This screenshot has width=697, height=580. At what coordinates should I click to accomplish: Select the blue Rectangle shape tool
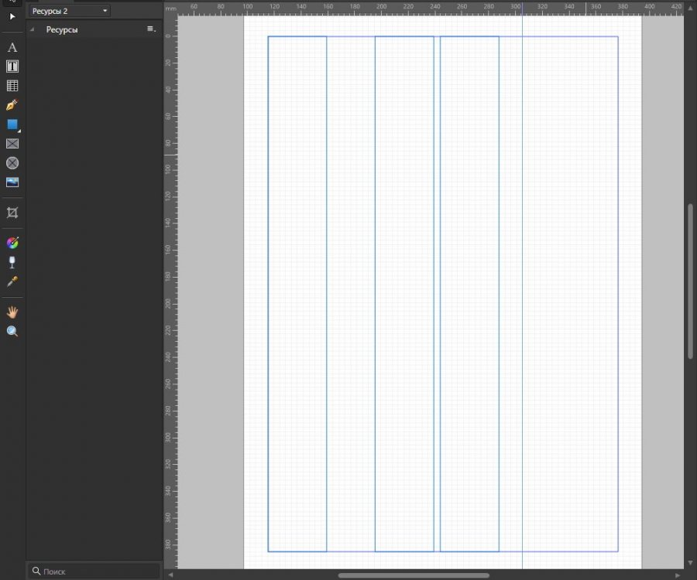click(x=12, y=125)
